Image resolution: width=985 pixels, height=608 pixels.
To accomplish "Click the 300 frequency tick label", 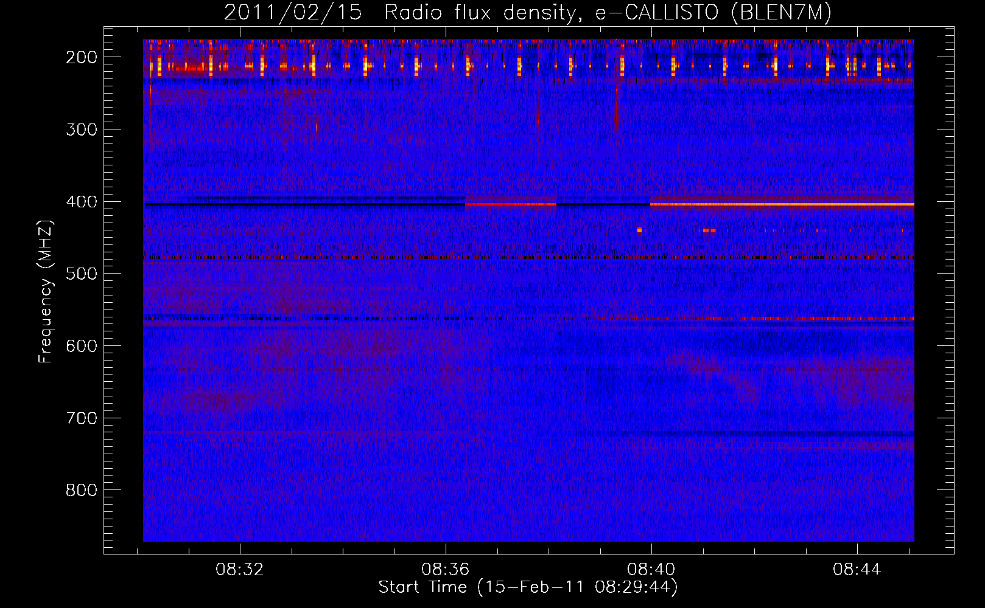I will (x=81, y=130).
